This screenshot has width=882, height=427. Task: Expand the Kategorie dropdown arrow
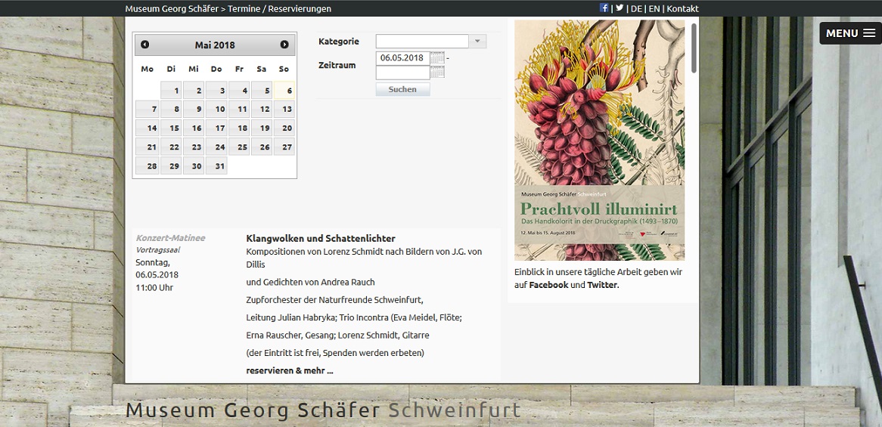[477, 41]
